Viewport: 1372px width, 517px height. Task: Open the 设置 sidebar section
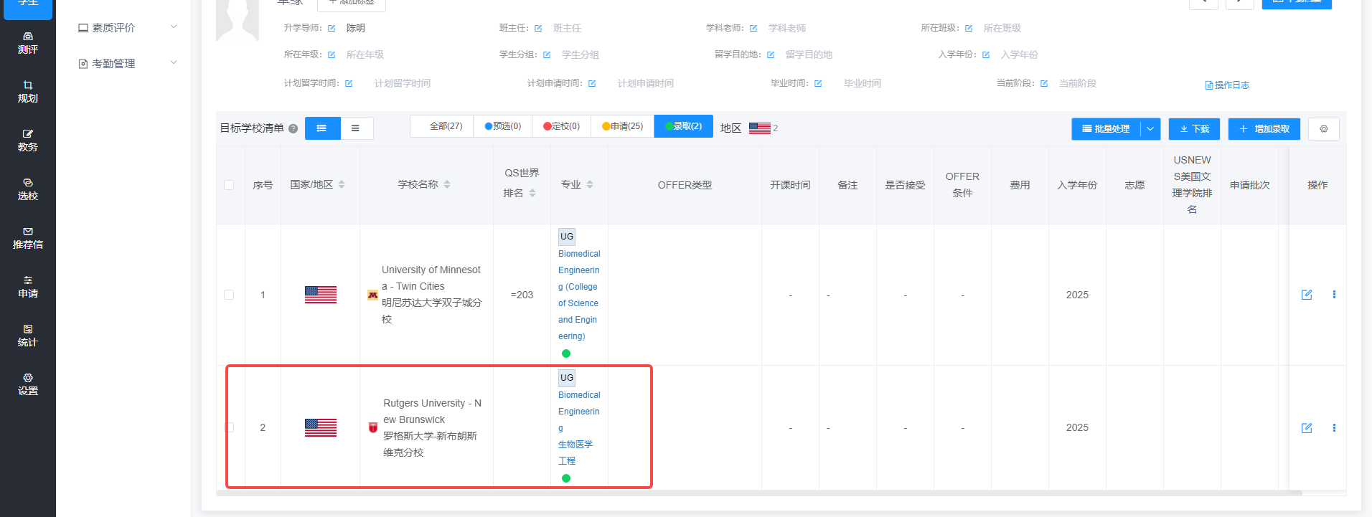pyautogui.click(x=28, y=384)
